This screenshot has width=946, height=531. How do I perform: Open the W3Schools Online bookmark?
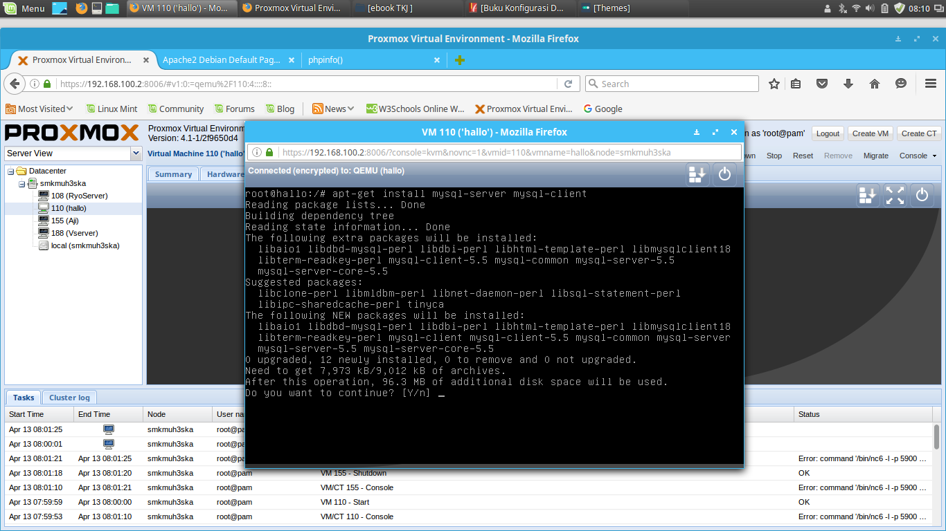[416, 109]
